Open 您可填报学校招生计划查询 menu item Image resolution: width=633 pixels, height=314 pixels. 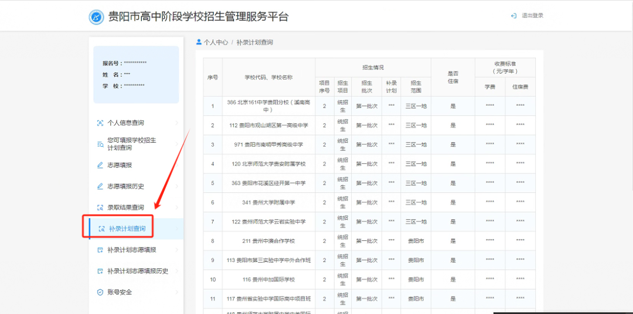point(136,144)
